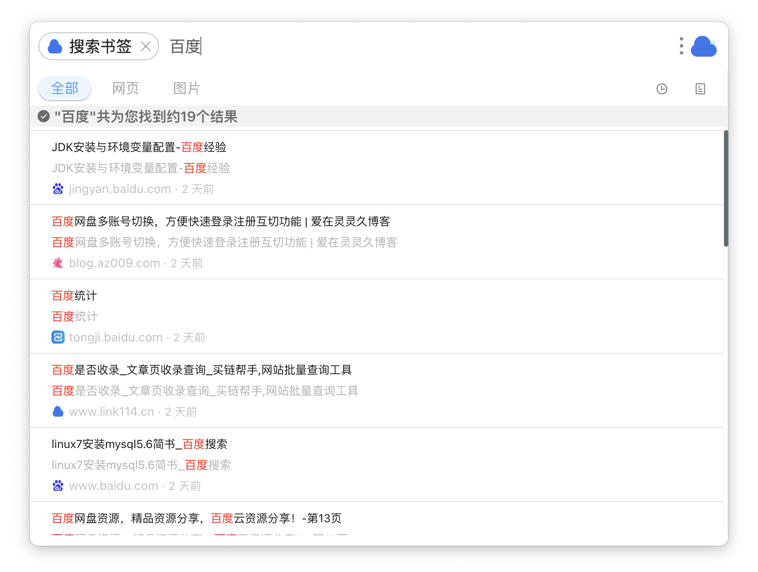This screenshot has height=572, width=758.
Task: Remove the 搜索书签 search tag
Action: coord(146,46)
